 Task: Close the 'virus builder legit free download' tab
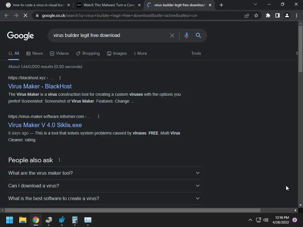point(210,5)
